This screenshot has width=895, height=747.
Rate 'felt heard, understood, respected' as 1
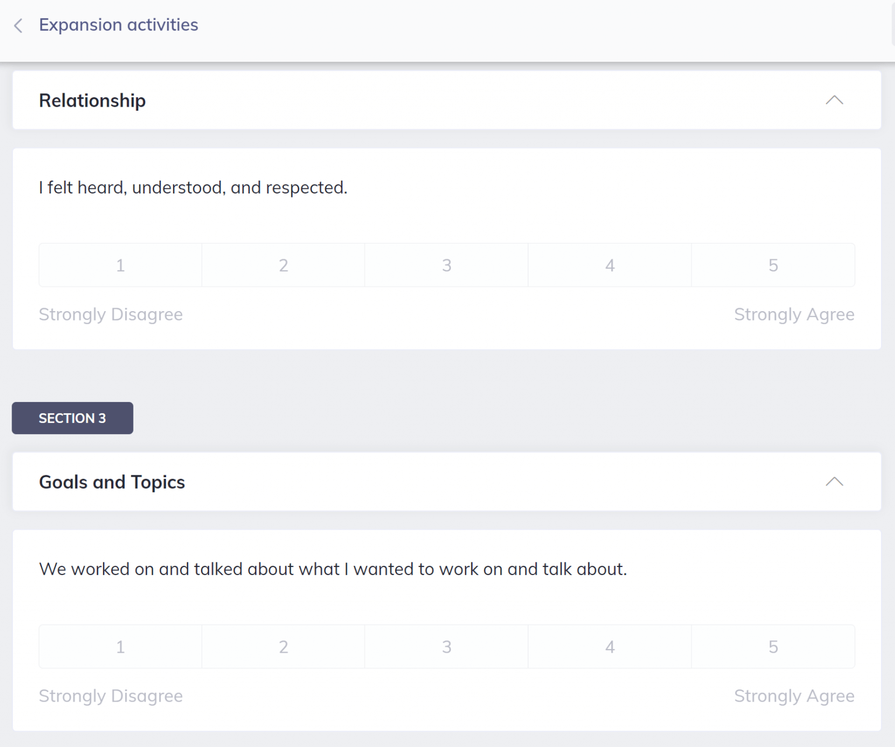tap(121, 266)
